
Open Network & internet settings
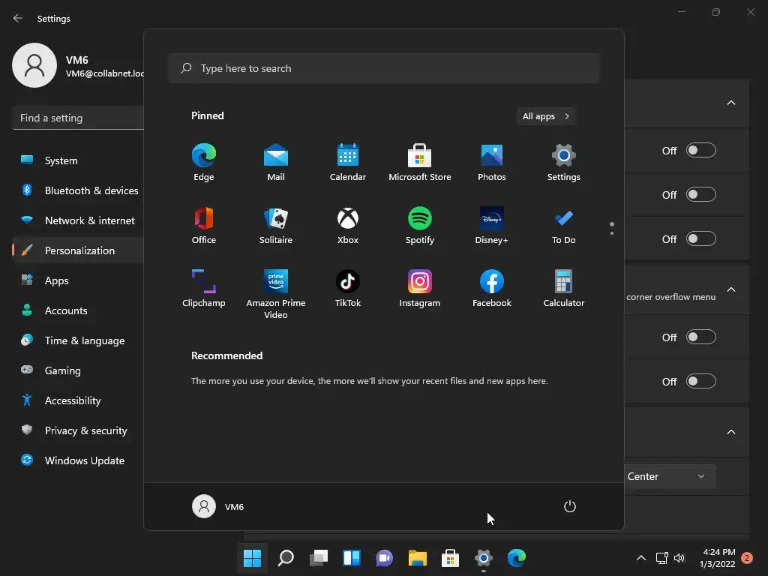coord(78,220)
